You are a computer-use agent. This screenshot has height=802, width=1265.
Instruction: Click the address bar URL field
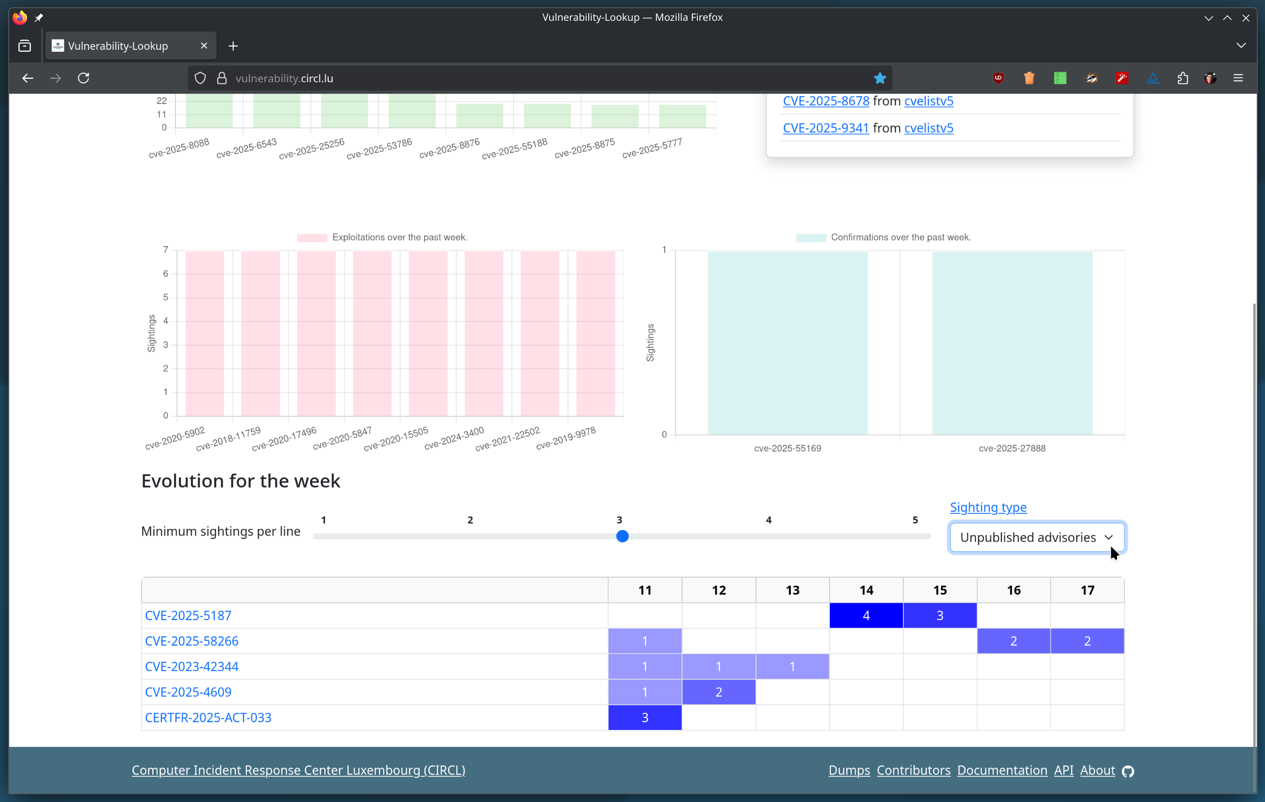pos(525,78)
